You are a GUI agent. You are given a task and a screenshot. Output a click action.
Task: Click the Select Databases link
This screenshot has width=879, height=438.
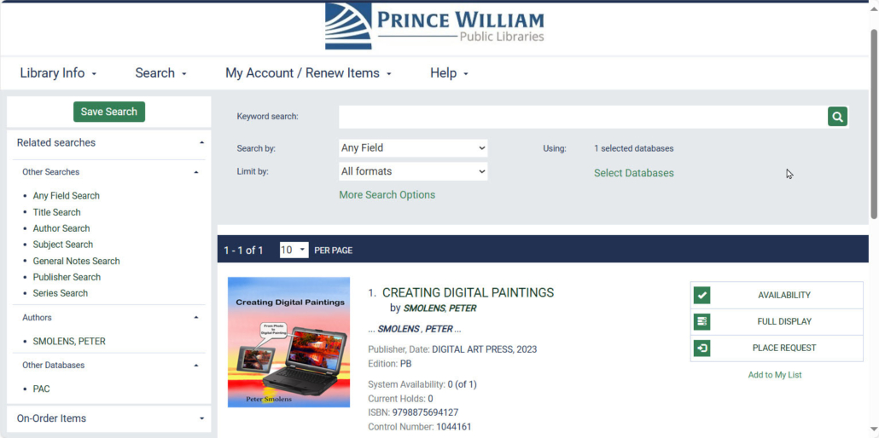(x=634, y=173)
